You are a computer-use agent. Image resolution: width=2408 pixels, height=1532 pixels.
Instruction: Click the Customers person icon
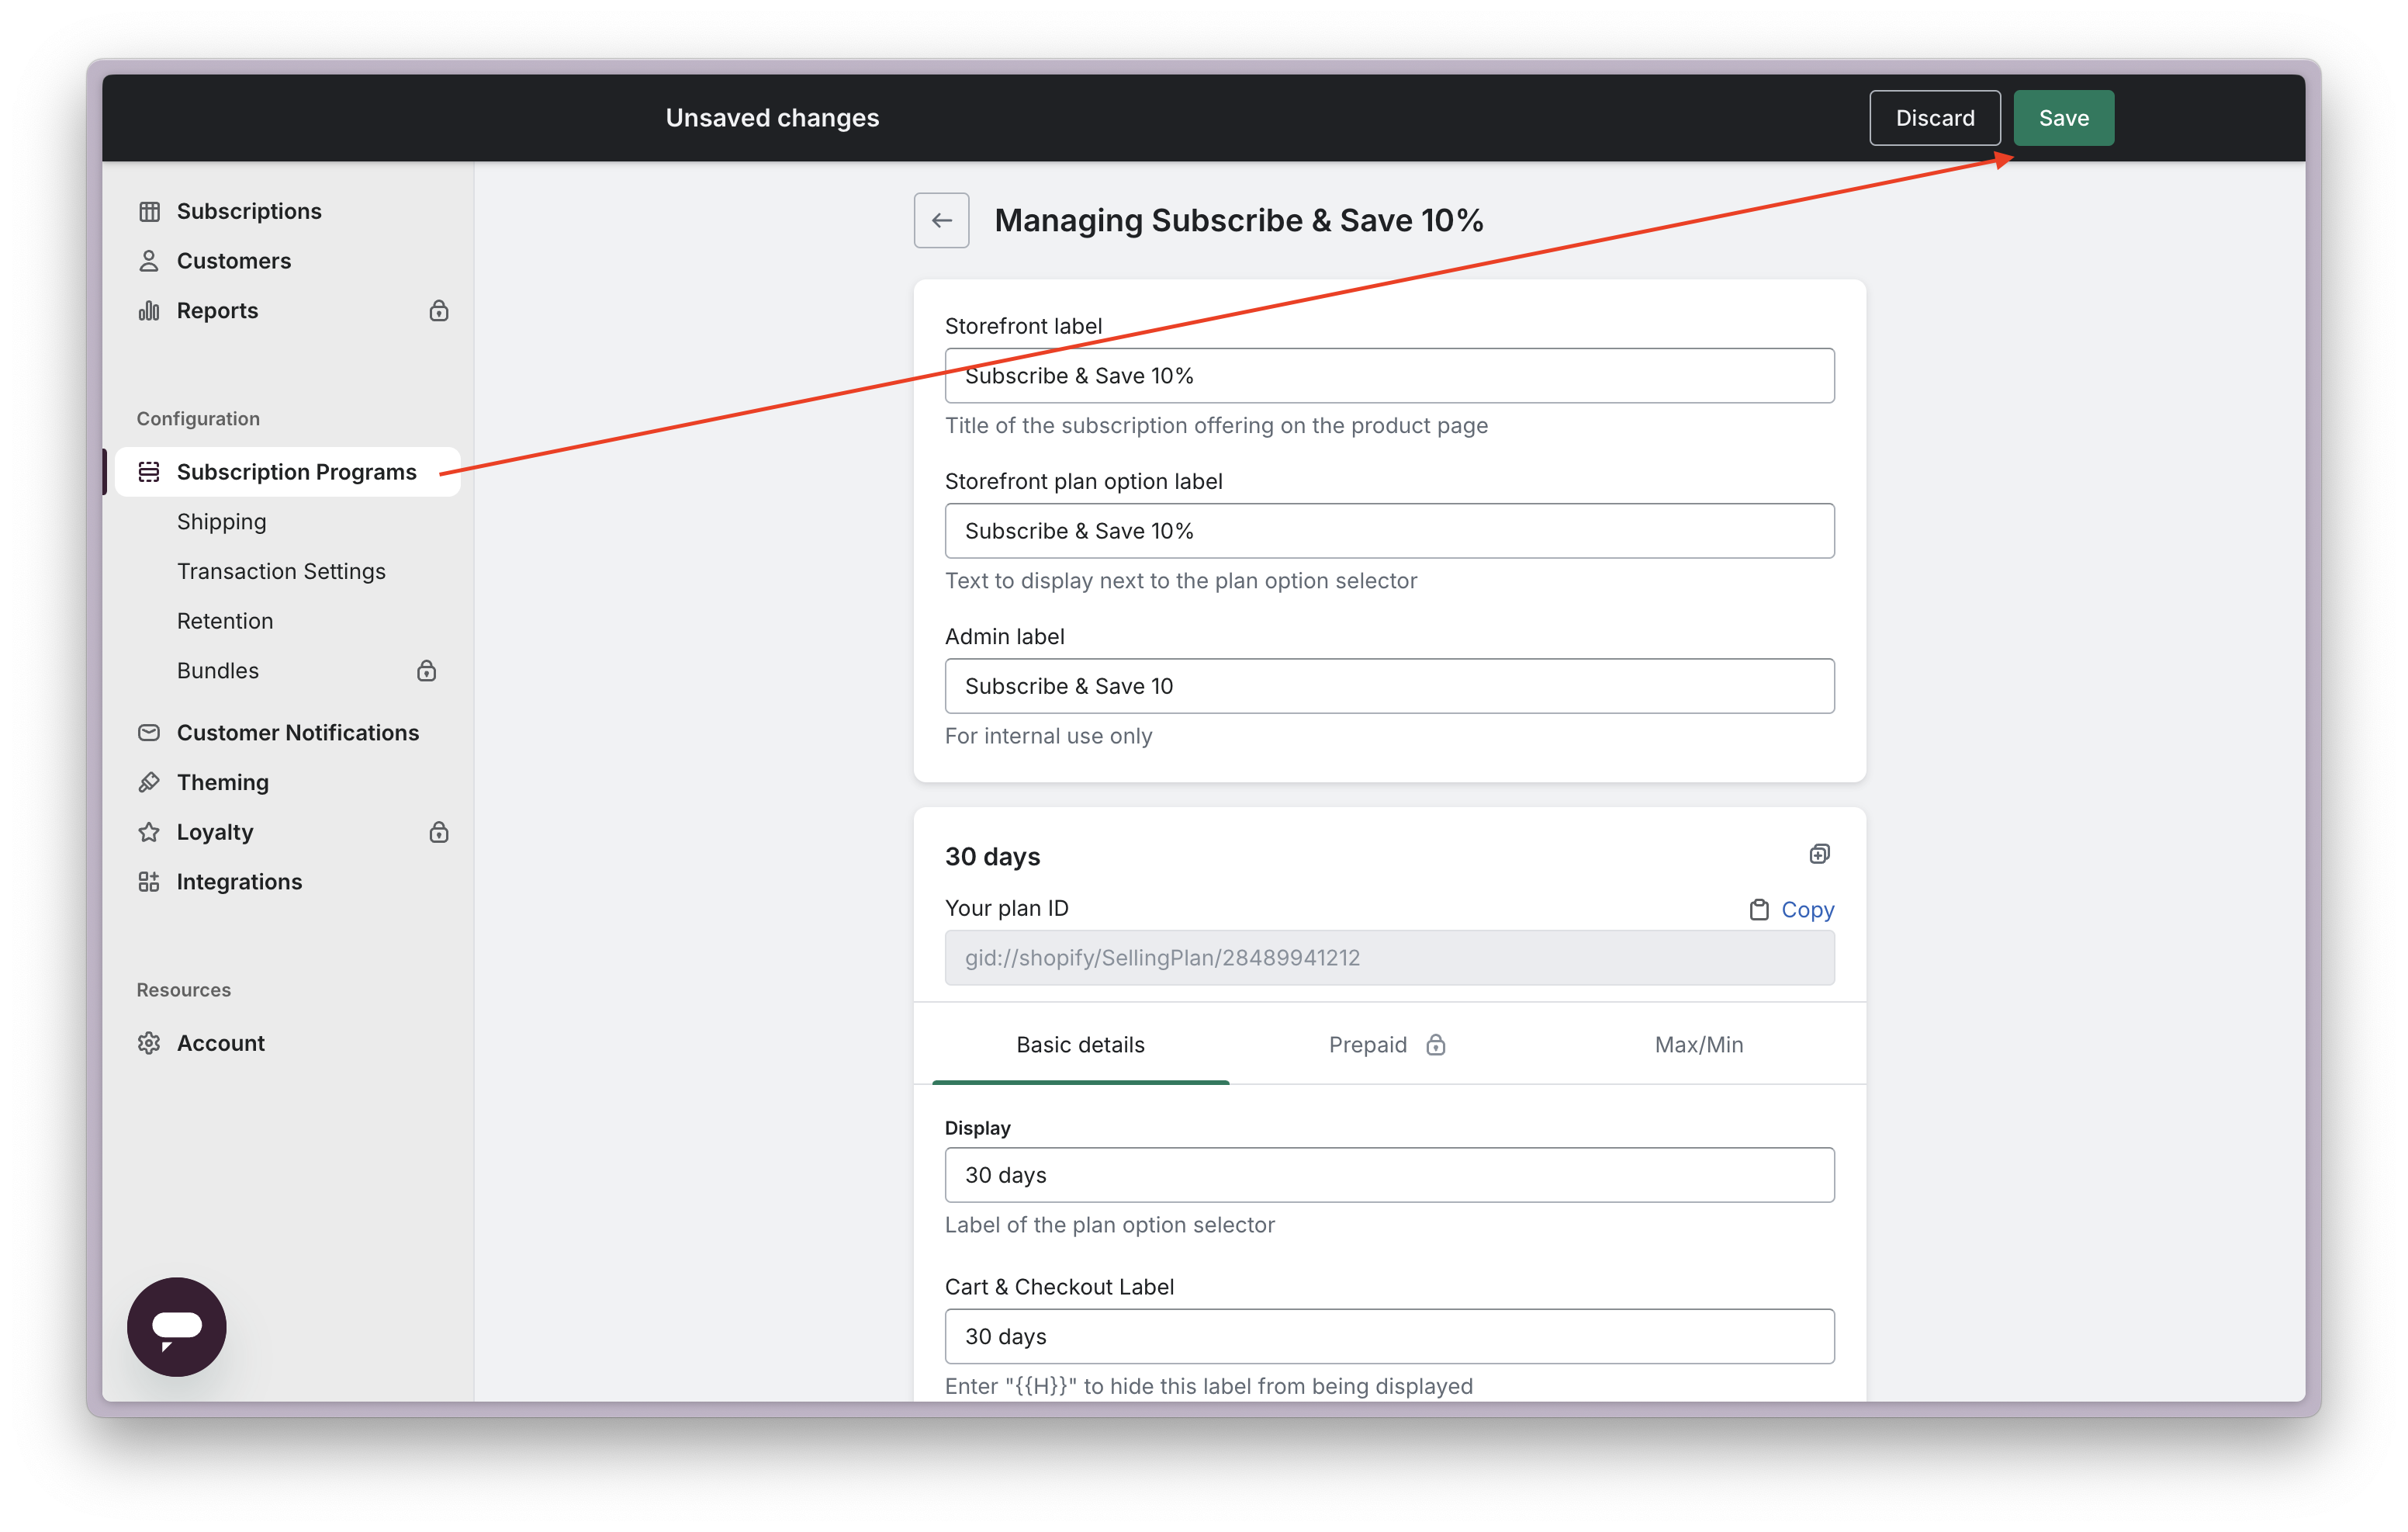tap(149, 262)
